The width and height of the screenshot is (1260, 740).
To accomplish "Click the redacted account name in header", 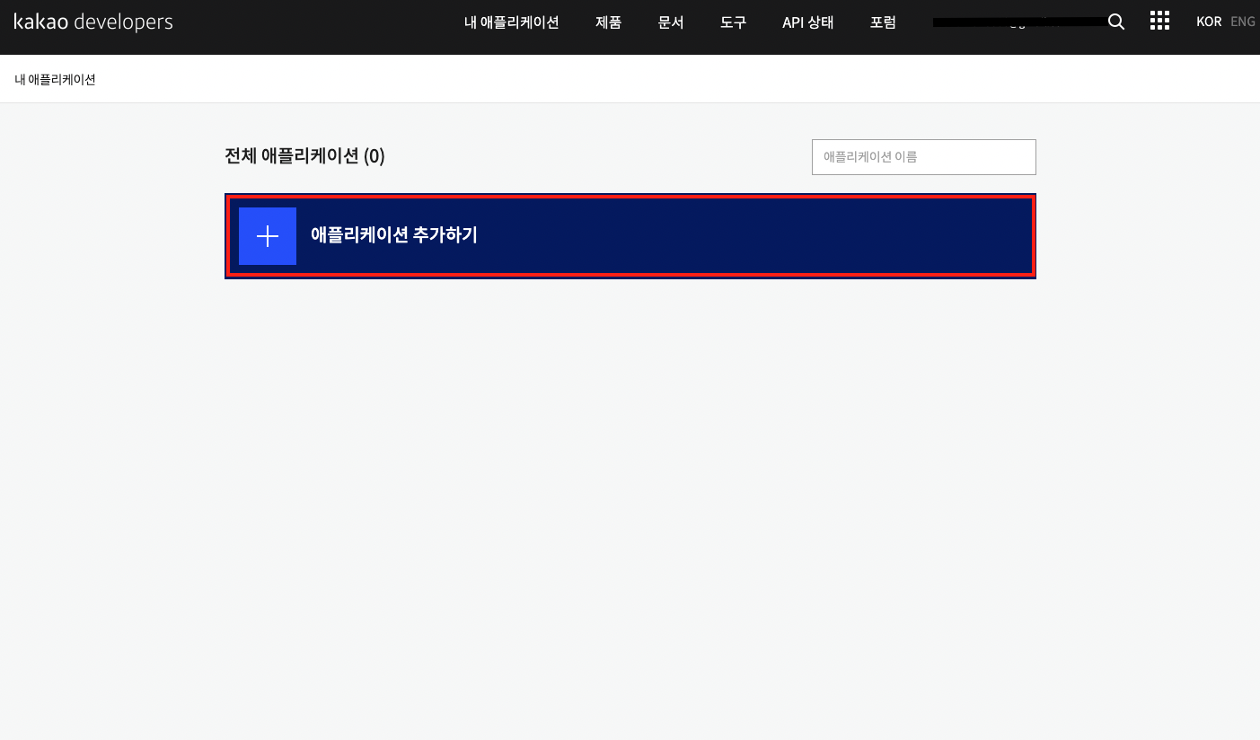I will coord(1018,22).
